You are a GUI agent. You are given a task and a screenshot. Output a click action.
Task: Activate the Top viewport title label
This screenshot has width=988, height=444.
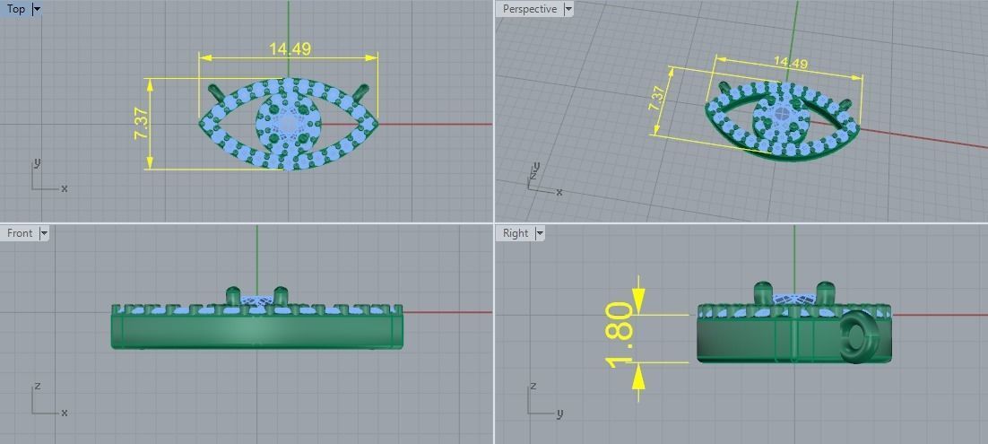click(16, 9)
